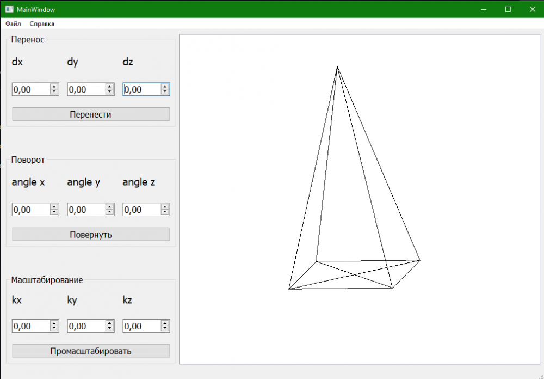This screenshot has width=544, height=379.
Task: Decrease dy value with down arrow
Action: coord(109,93)
